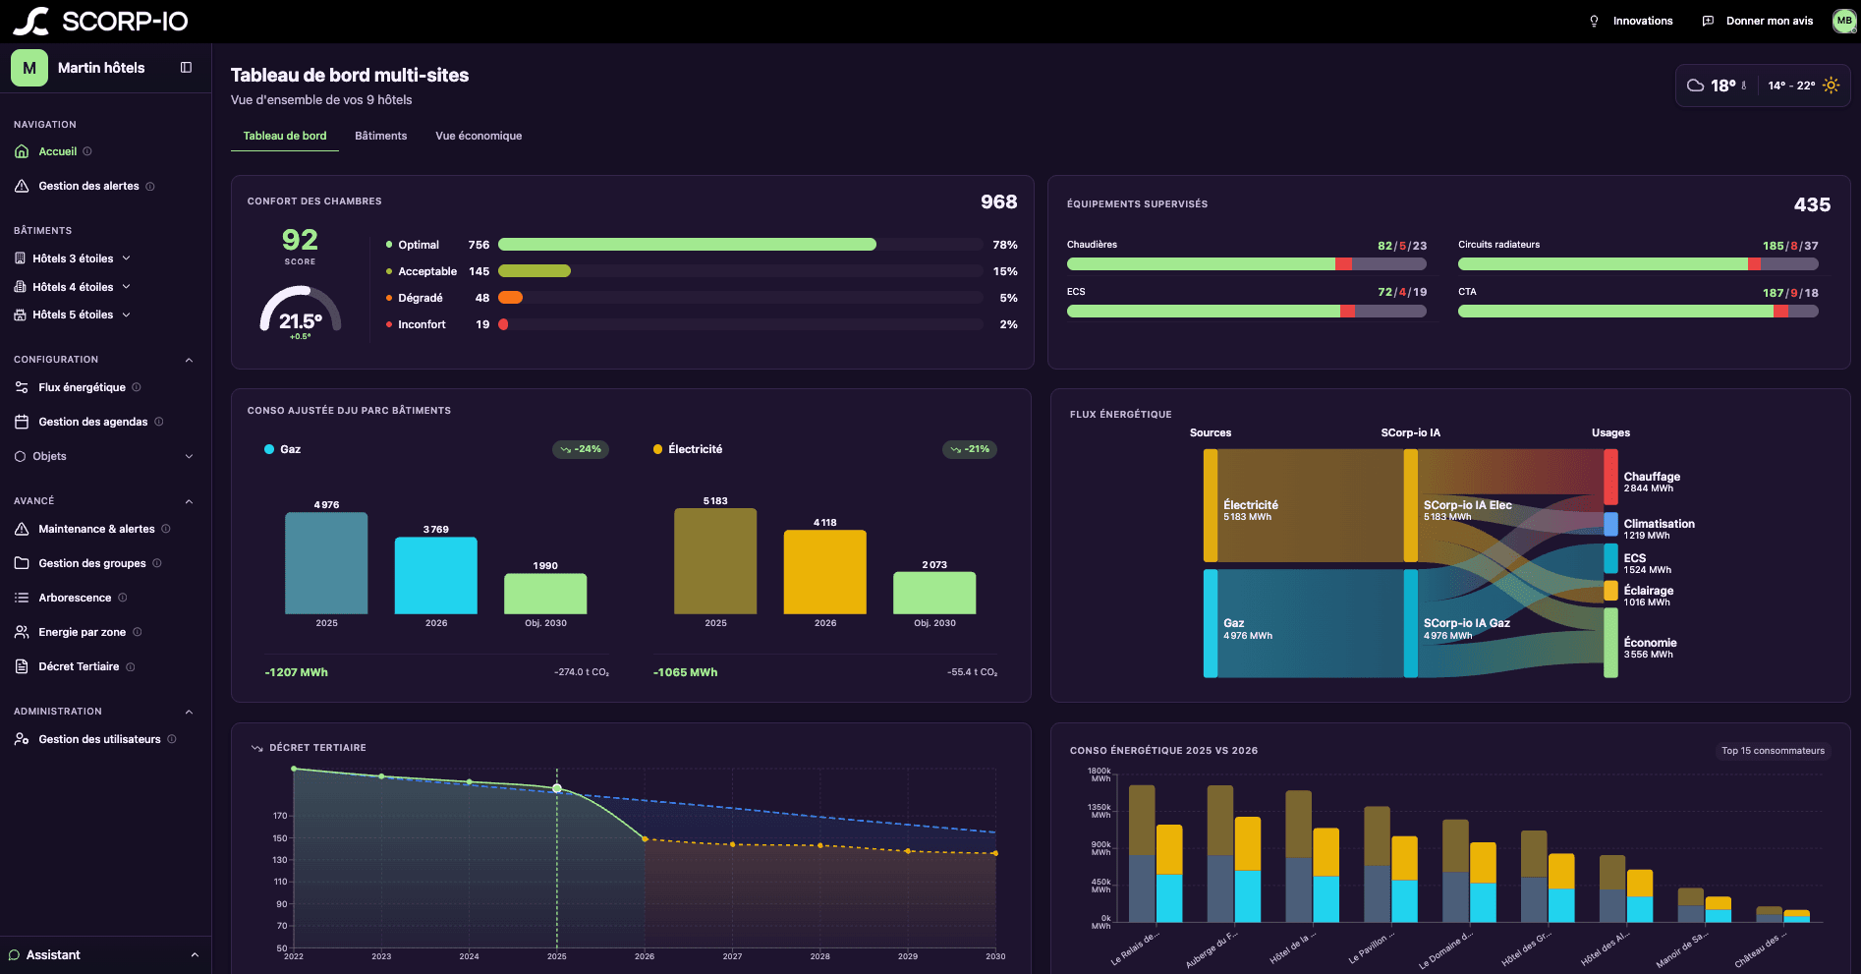This screenshot has width=1861, height=974.
Task: Click the Optimal comfort progress bar
Action: pos(740,245)
